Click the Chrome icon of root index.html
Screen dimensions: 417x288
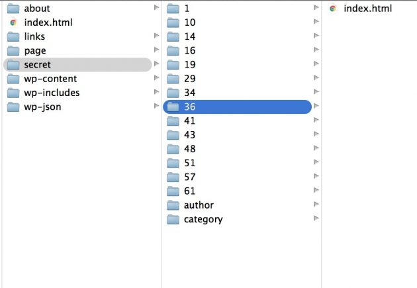tap(13, 23)
